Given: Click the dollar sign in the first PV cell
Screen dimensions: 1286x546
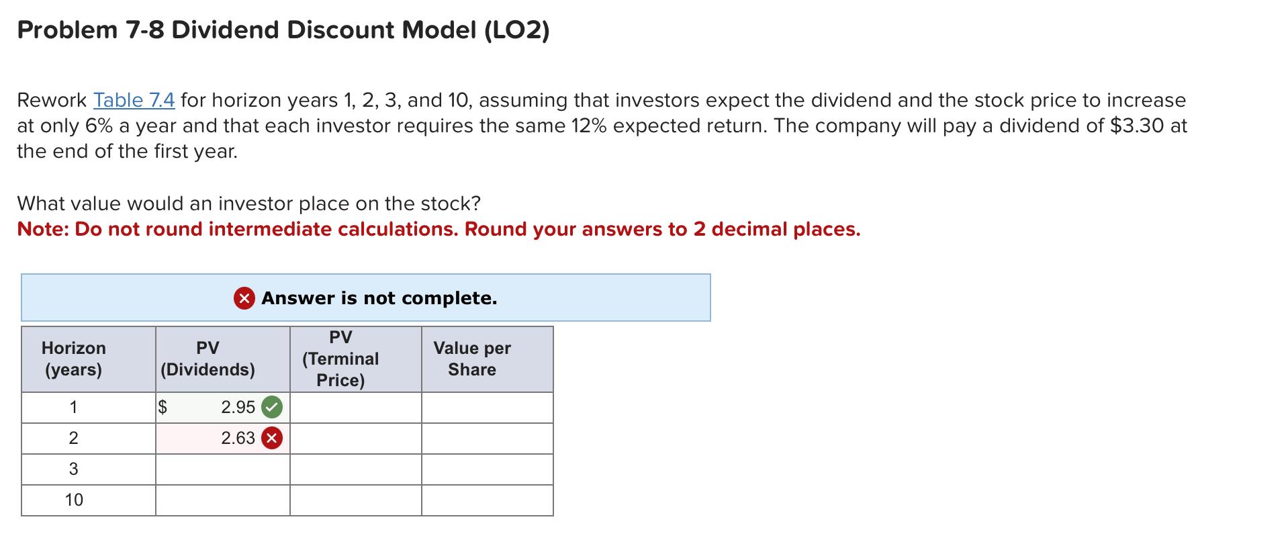Looking at the screenshot, I should pos(163,406).
